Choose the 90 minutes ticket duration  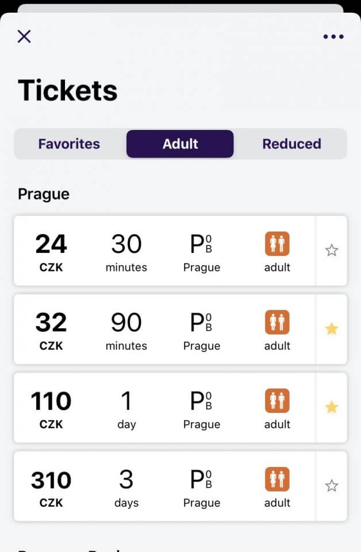[126, 329]
